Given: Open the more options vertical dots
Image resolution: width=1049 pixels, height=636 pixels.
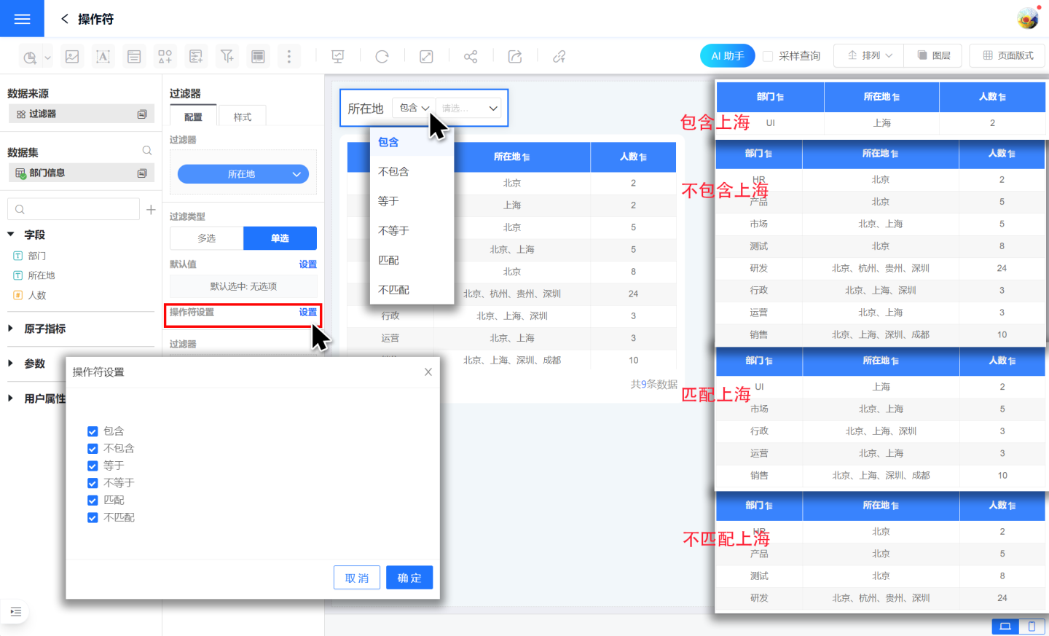Looking at the screenshot, I should (x=288, y=56).
